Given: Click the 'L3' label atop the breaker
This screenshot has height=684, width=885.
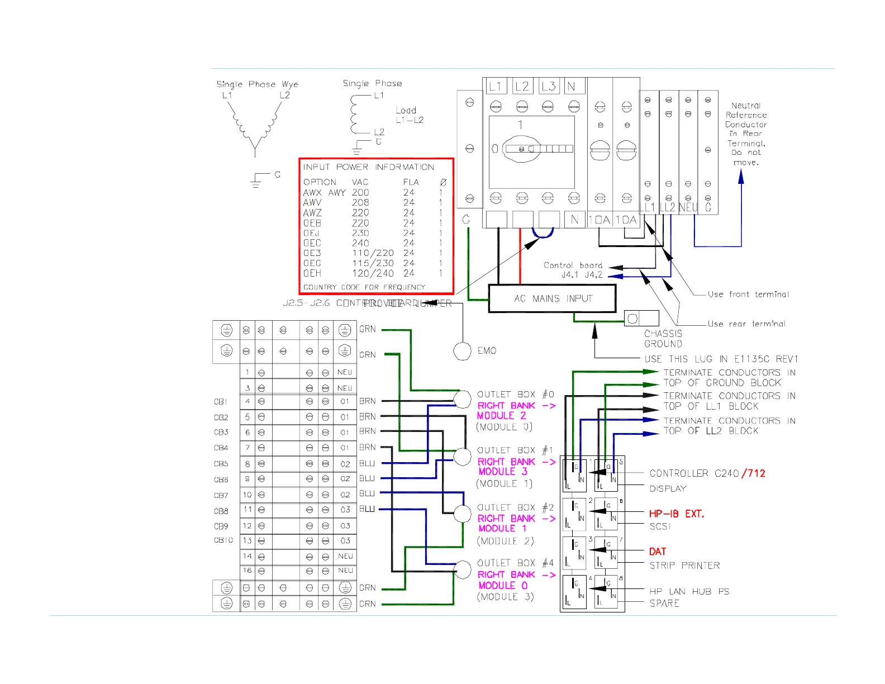Looking at the screenshot, I should pos(549,86).
